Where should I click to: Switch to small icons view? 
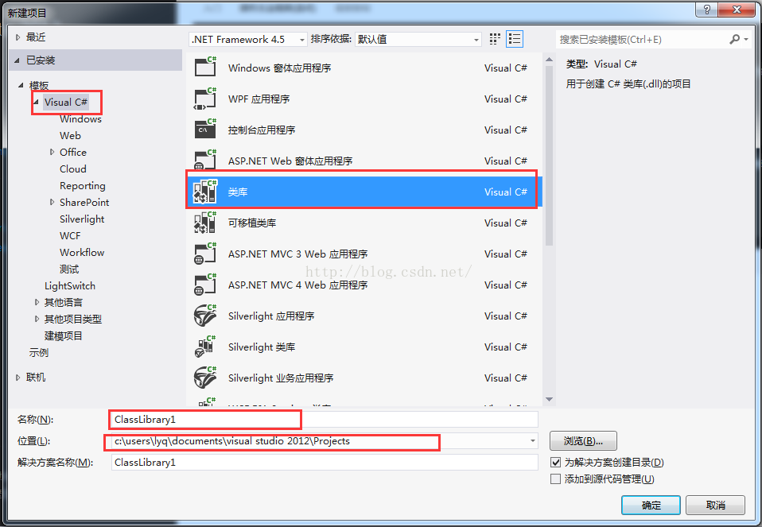click(495, 39)
